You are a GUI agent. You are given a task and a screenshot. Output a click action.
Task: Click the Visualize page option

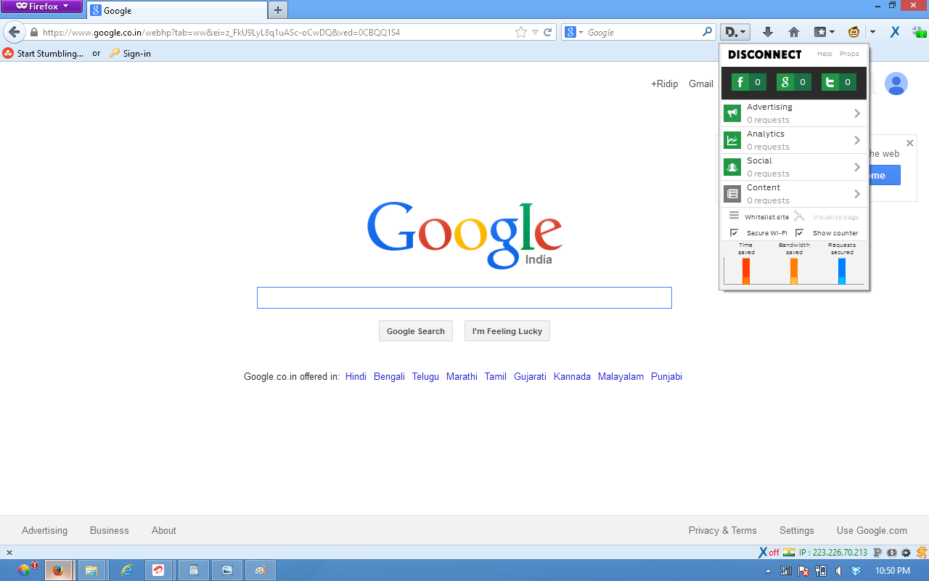click(x=835, y=217)
